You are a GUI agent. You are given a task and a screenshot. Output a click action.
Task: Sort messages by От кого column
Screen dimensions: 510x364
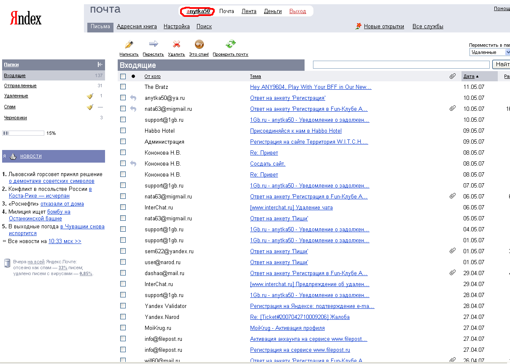152,76
